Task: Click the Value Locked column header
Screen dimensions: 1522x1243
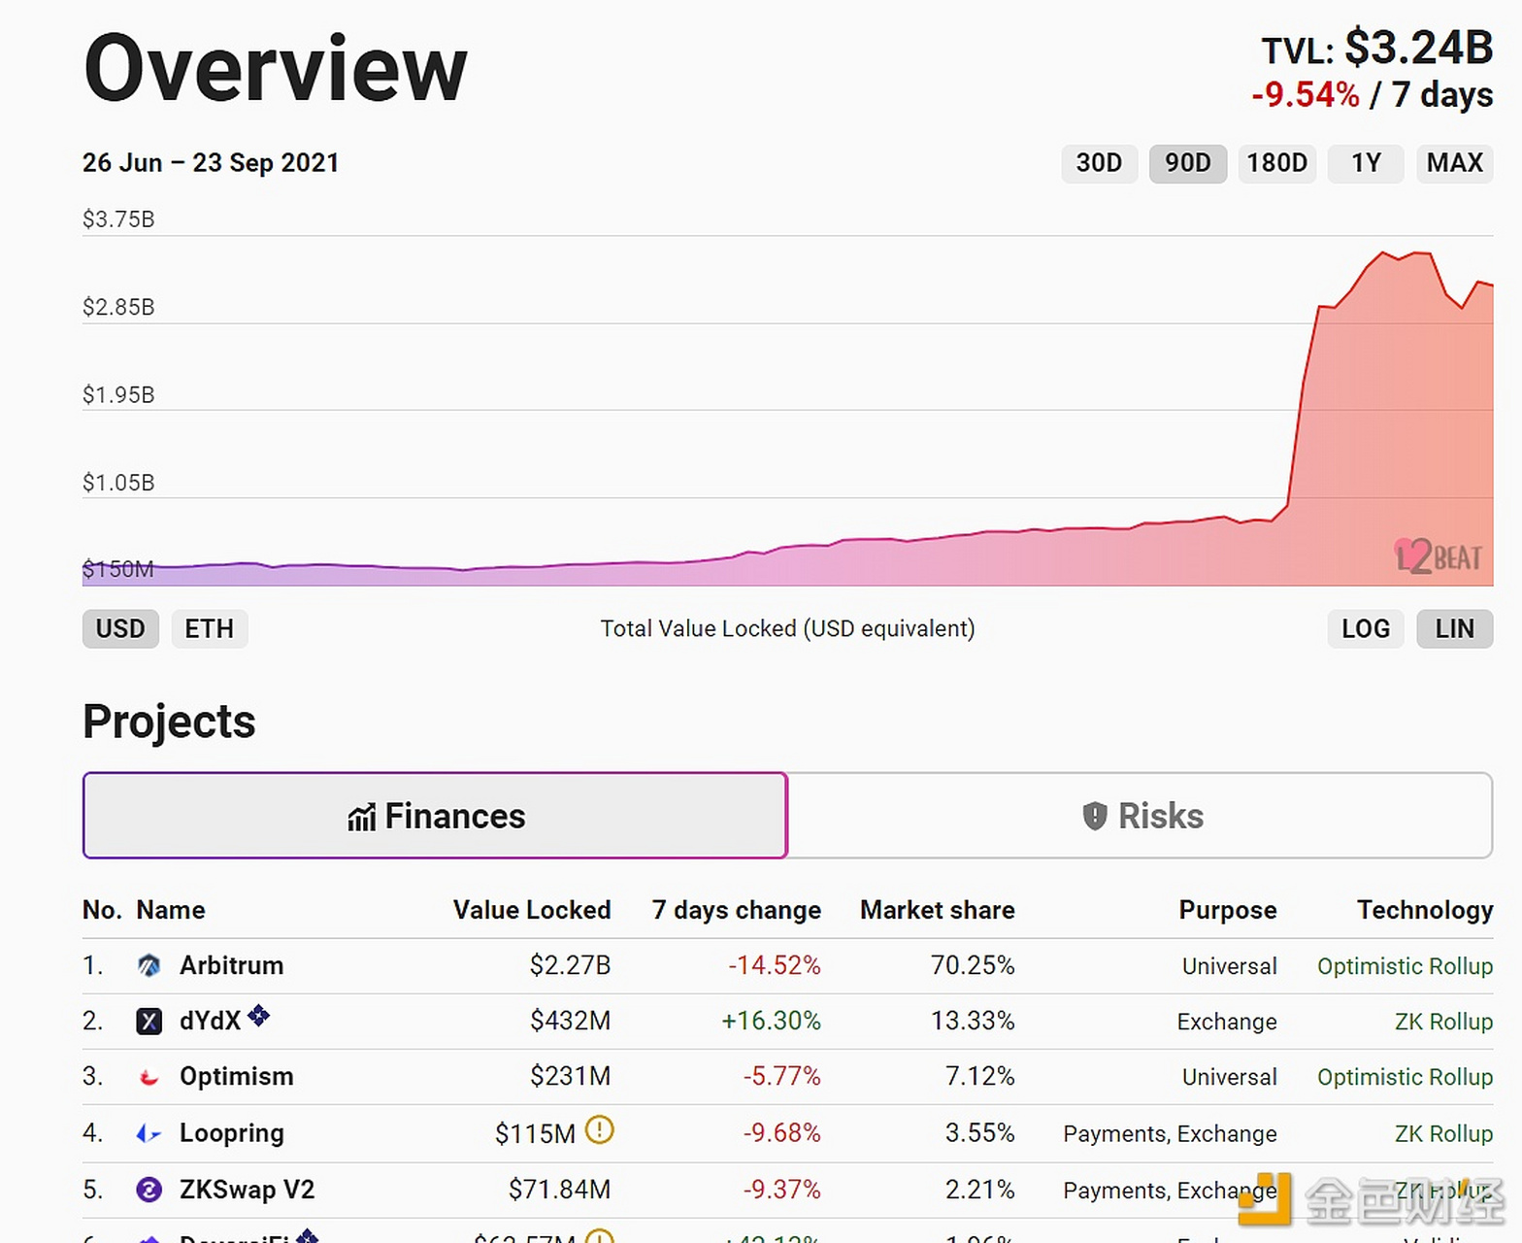Action: (x=532, y=910)
